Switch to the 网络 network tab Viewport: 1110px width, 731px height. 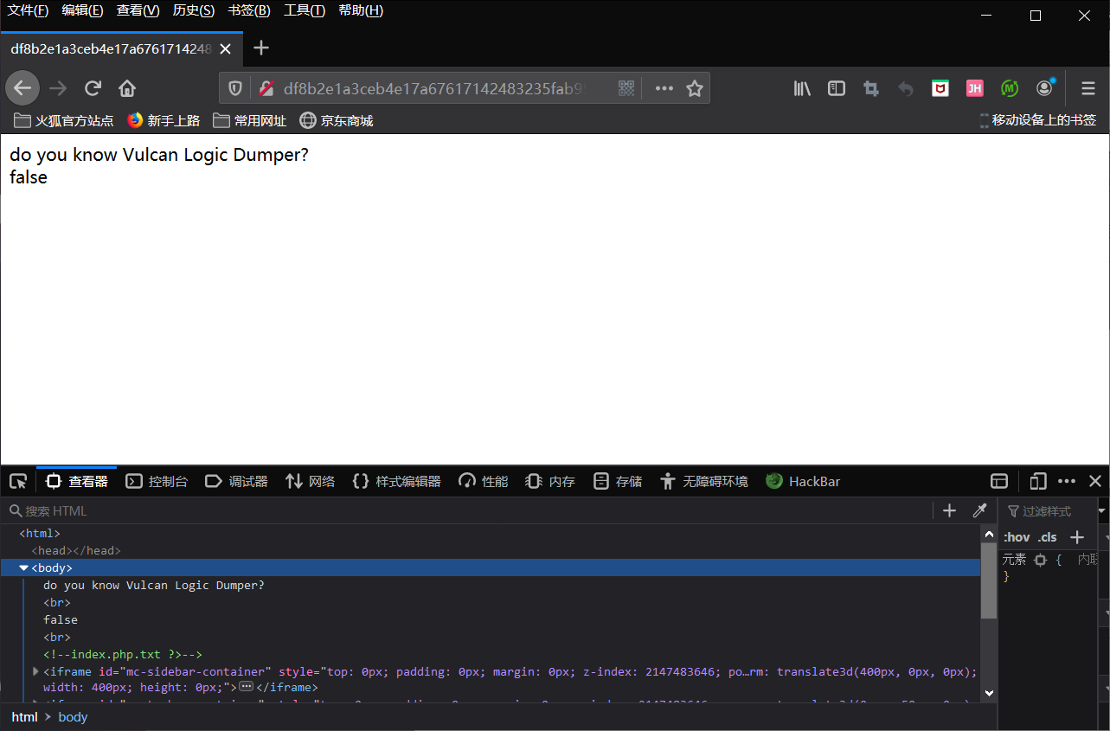tap(310, 481)
